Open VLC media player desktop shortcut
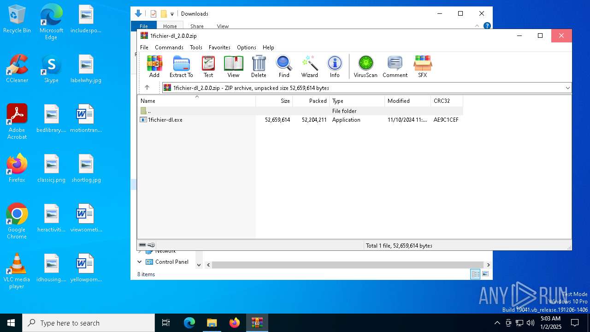Image resolution: width=590 pixels, height=332 pixels. pos(17,271)
